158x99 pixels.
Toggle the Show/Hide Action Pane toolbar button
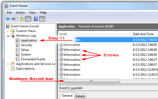42,19
